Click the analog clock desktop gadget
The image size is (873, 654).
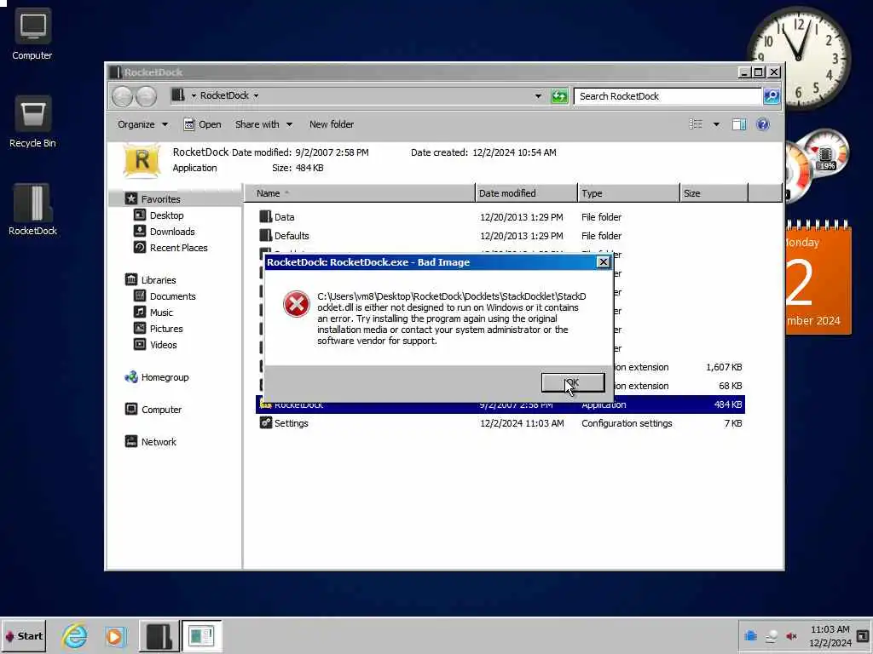click(799, 57)
